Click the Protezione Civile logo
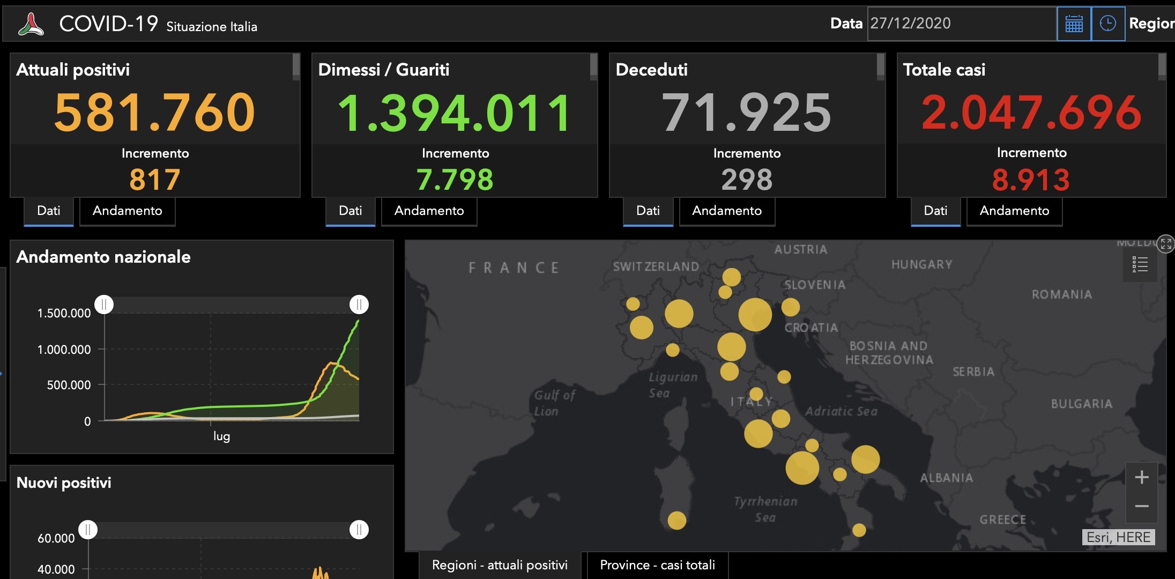The image size is (1175, 579). coord(31,24)
